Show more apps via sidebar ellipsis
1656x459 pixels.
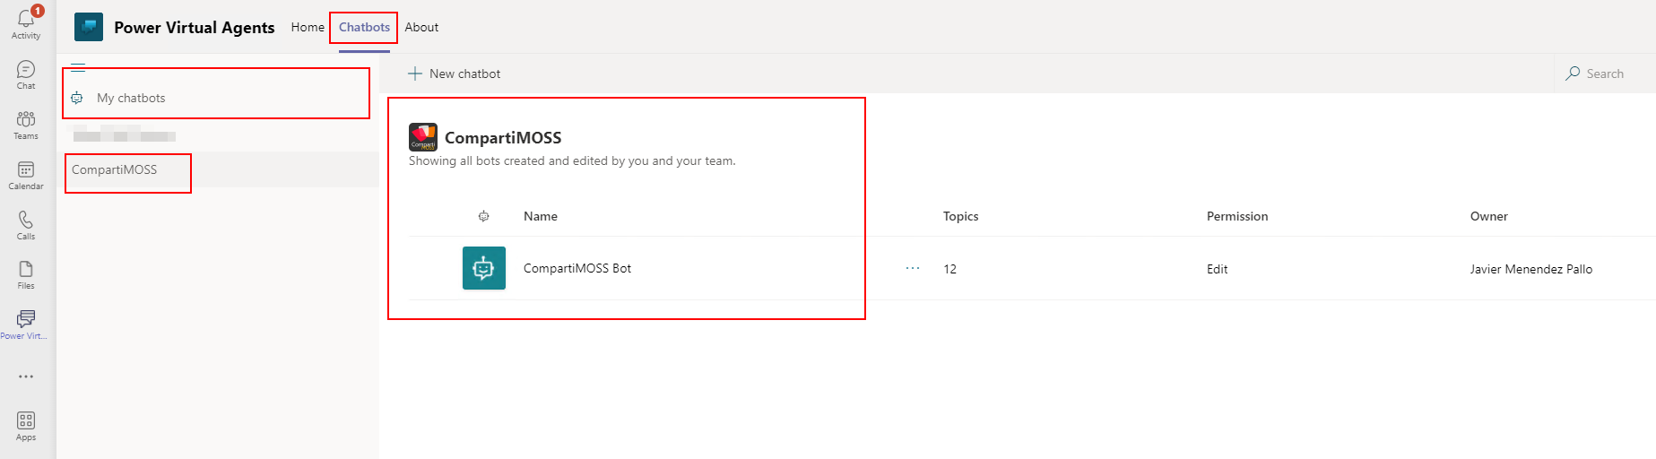(x=26, y=377)
